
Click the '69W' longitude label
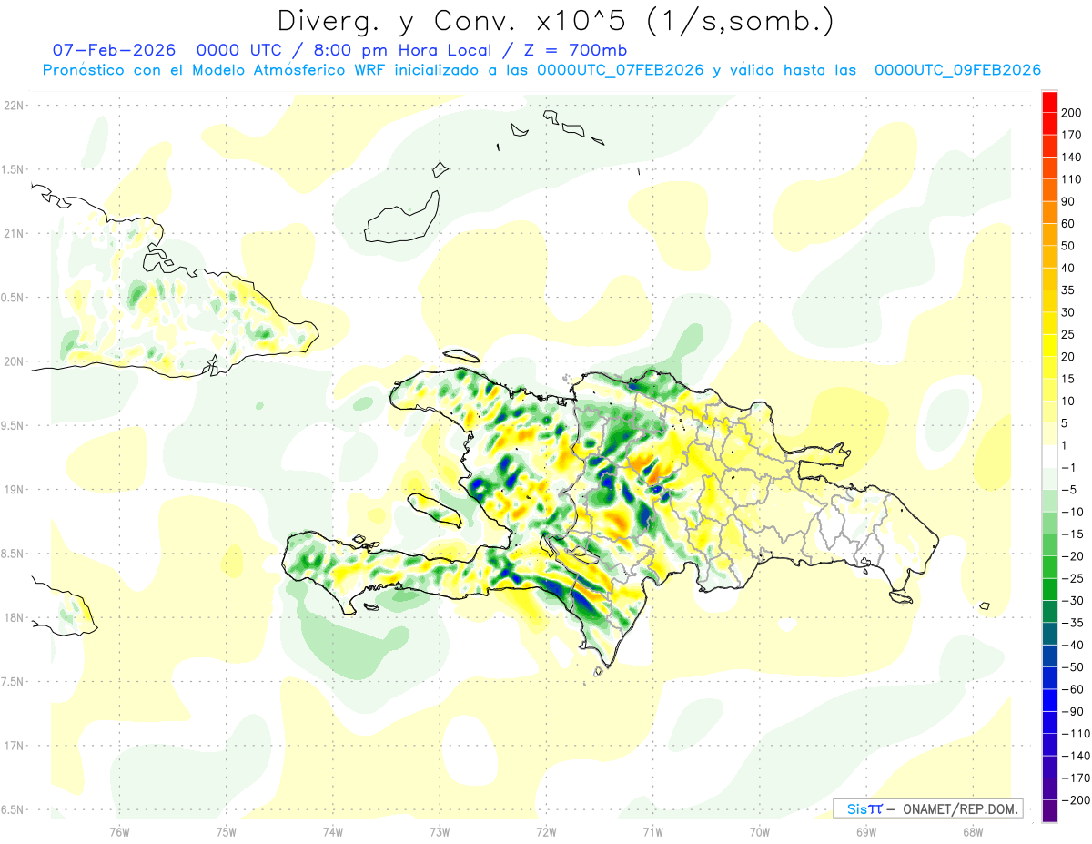pyautogui.click(x=865, y=830)
